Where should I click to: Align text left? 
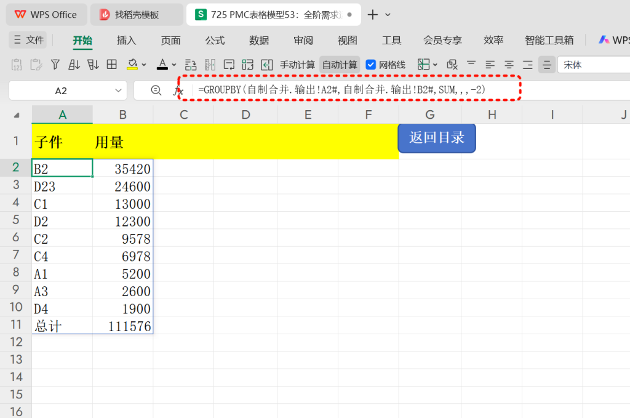point(490,64)
